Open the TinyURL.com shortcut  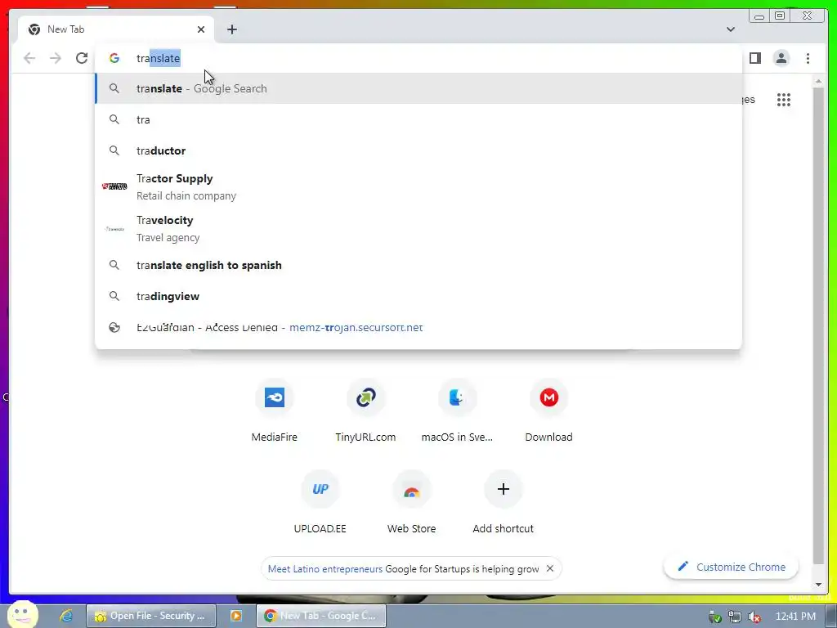tap(365, 411)
